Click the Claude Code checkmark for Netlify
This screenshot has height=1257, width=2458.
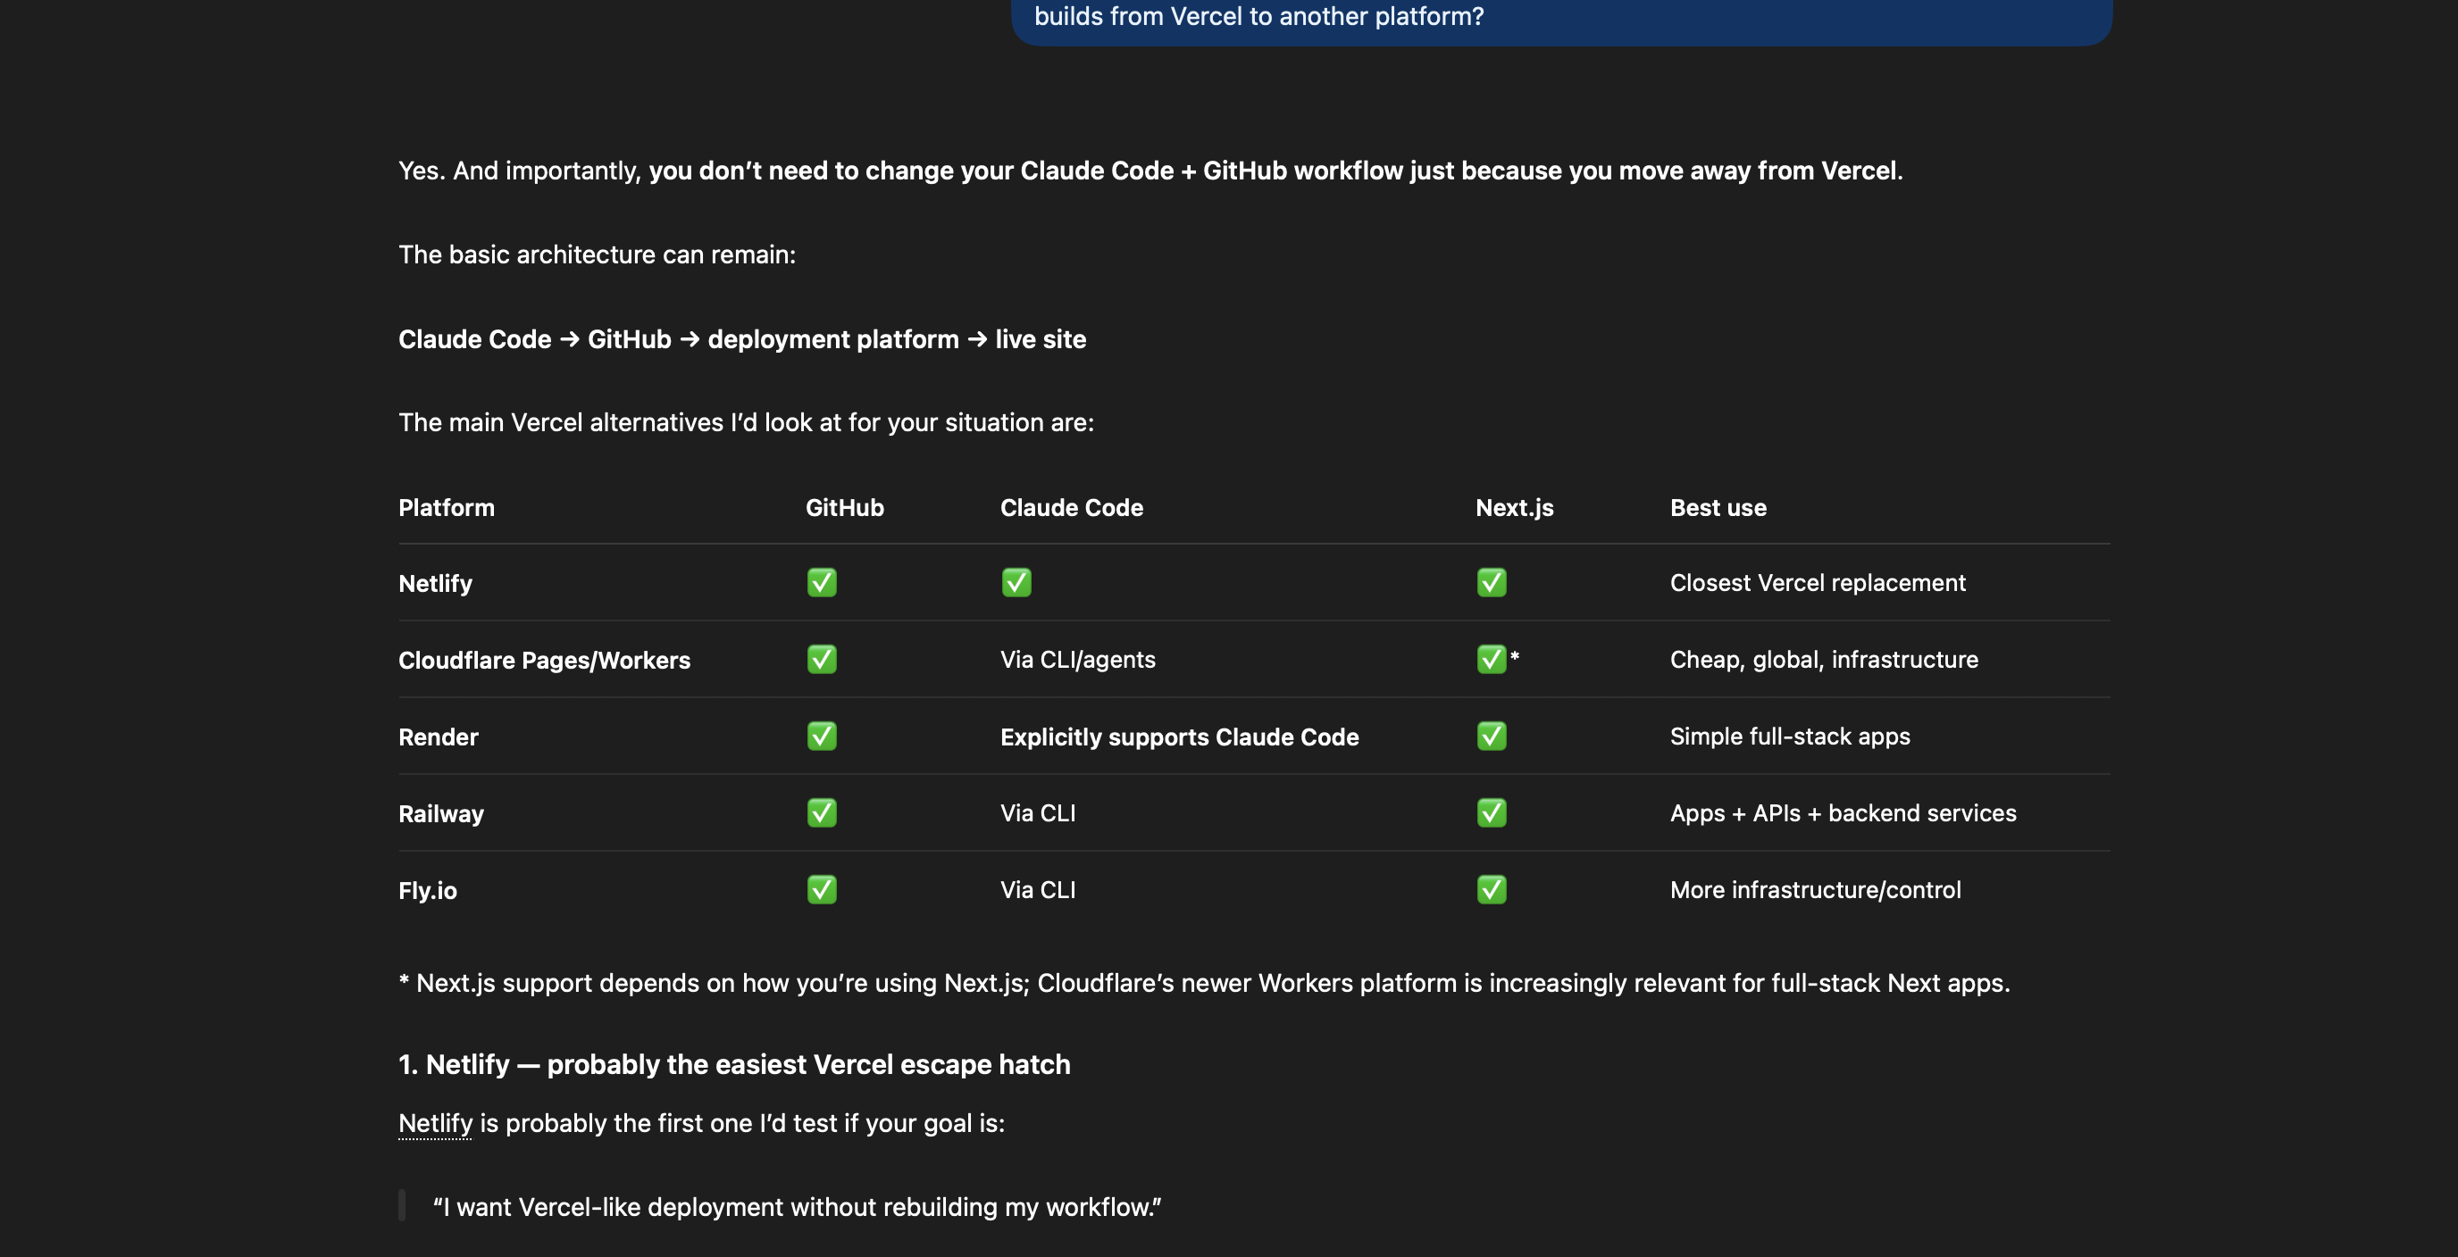[x=1016, y=583]
